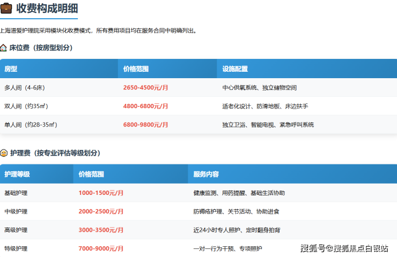Click the 搜狐号@搜狐焦点白银站 watermark
397x257 pixels.
point(344,248)
